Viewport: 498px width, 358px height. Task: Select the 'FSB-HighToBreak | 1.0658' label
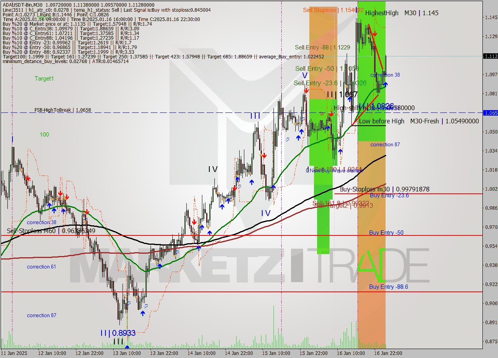63,110
